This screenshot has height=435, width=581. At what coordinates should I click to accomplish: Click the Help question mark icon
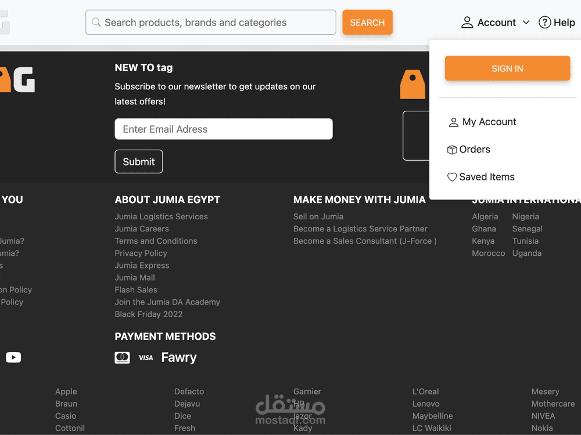545,23
